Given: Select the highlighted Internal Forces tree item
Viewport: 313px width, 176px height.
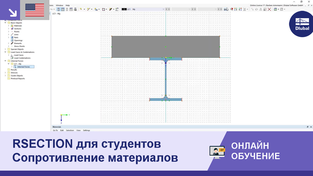Looking at the screenshot, I should pyautogui.click(x=23, y=67).
